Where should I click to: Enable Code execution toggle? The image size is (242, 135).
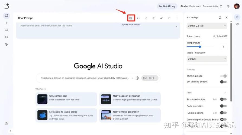pos(223,106)
